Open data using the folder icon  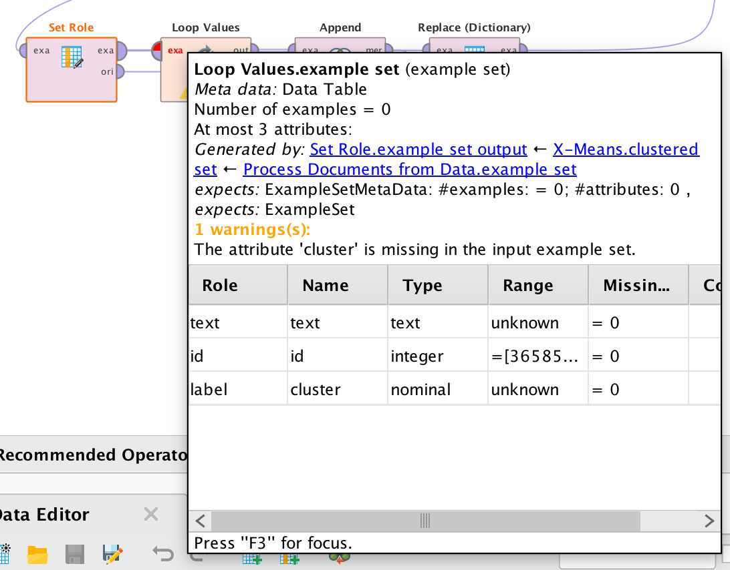[x=37, y=554]
